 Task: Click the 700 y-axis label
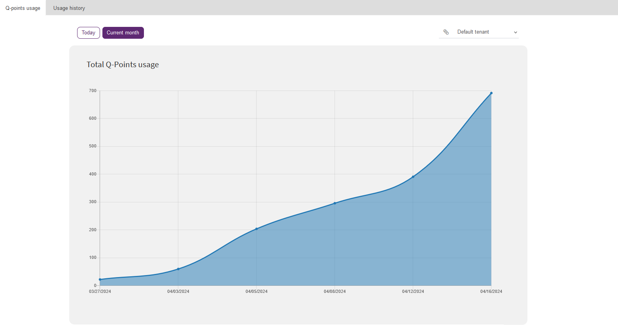(x=93, y=91)
